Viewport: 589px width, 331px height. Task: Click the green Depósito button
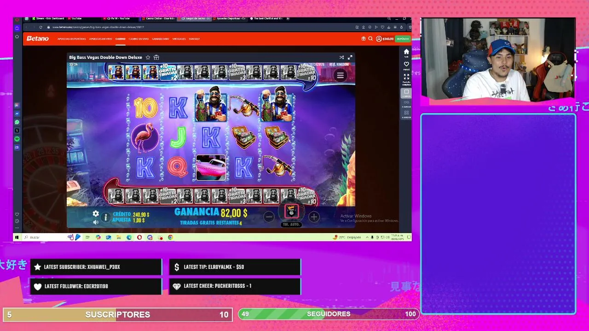403,39
